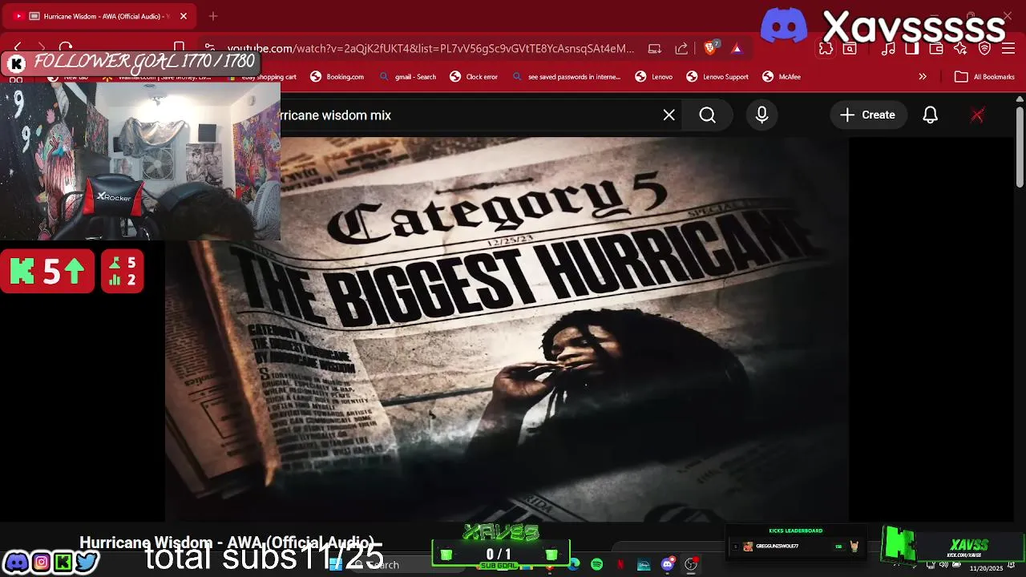Click the Category 5 video player
This screenshot has width=1026, height=577.
coord(507,329)
